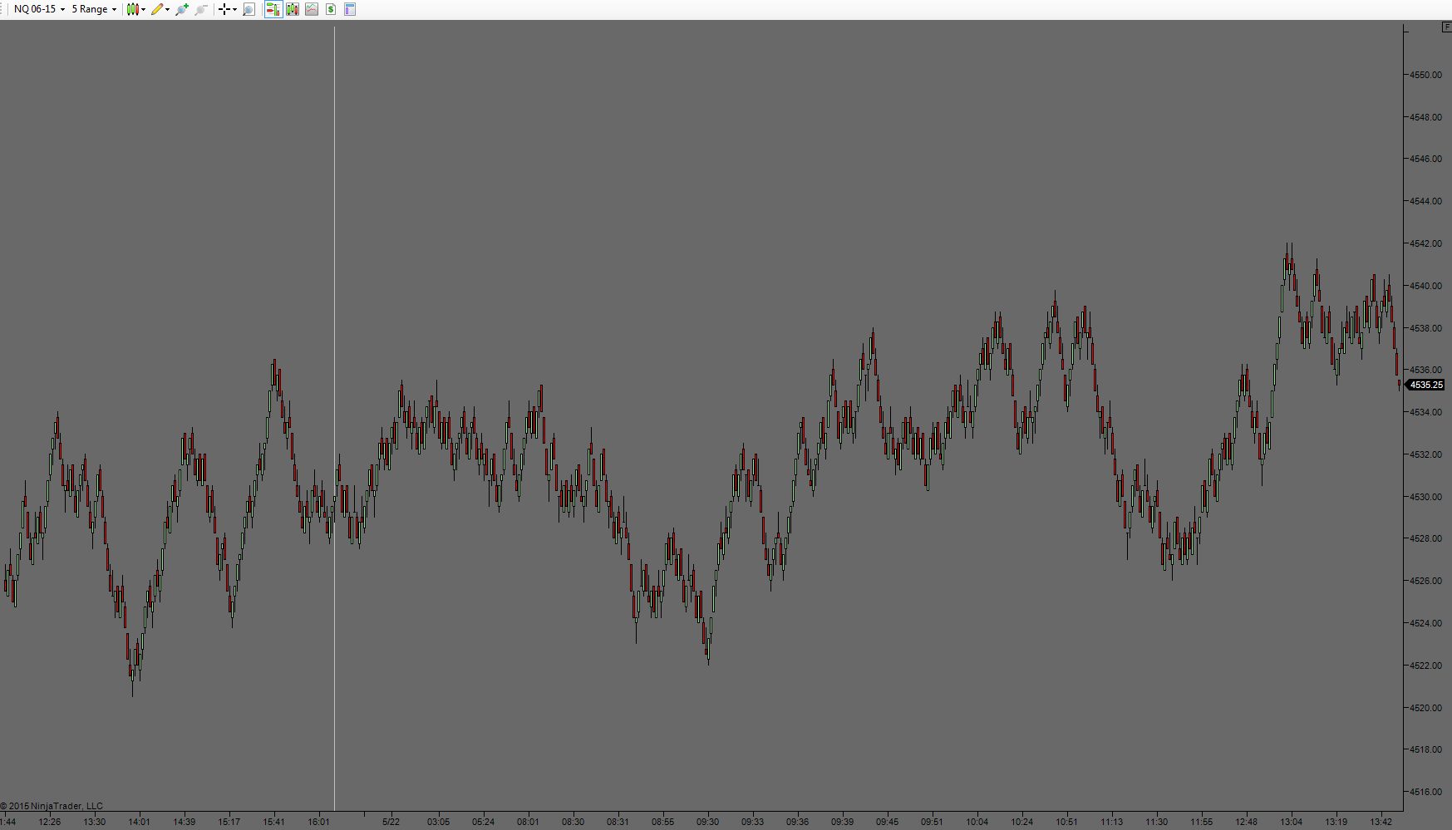Click the 4540.00 price axis label

pos(1425,286)
